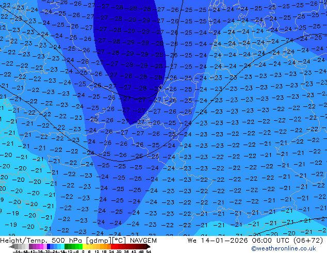Pick the bright green swatch in the legend
The image size is (327, 253).
(x=80, y=246)
